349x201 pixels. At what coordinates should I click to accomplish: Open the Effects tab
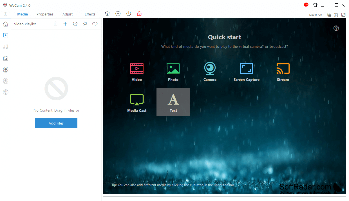(90, 14)
